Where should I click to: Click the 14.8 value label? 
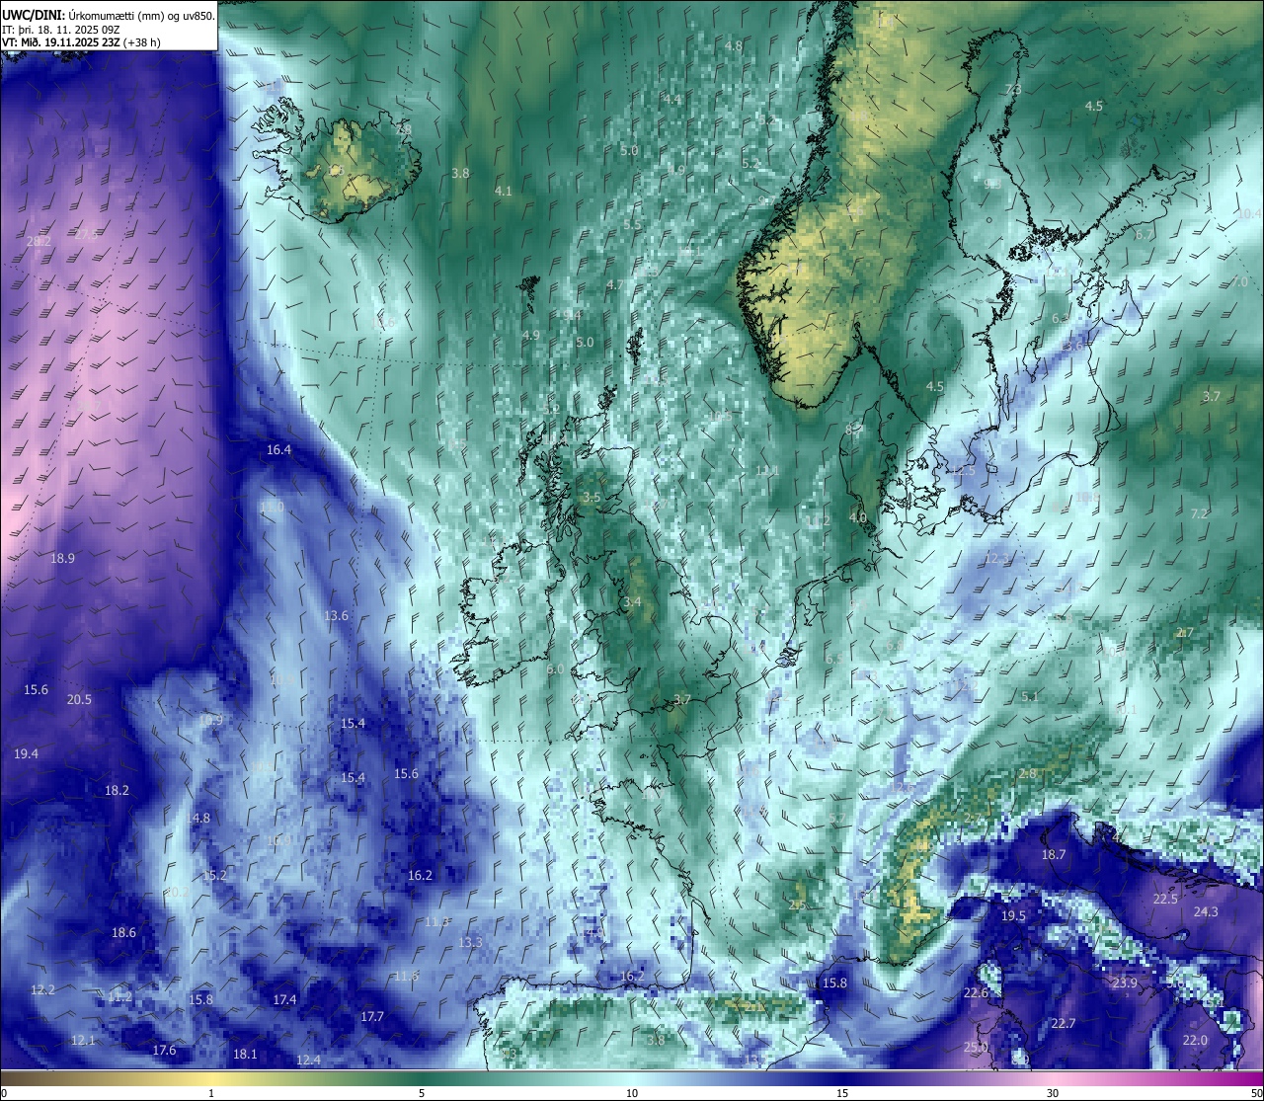coord(197,819)
